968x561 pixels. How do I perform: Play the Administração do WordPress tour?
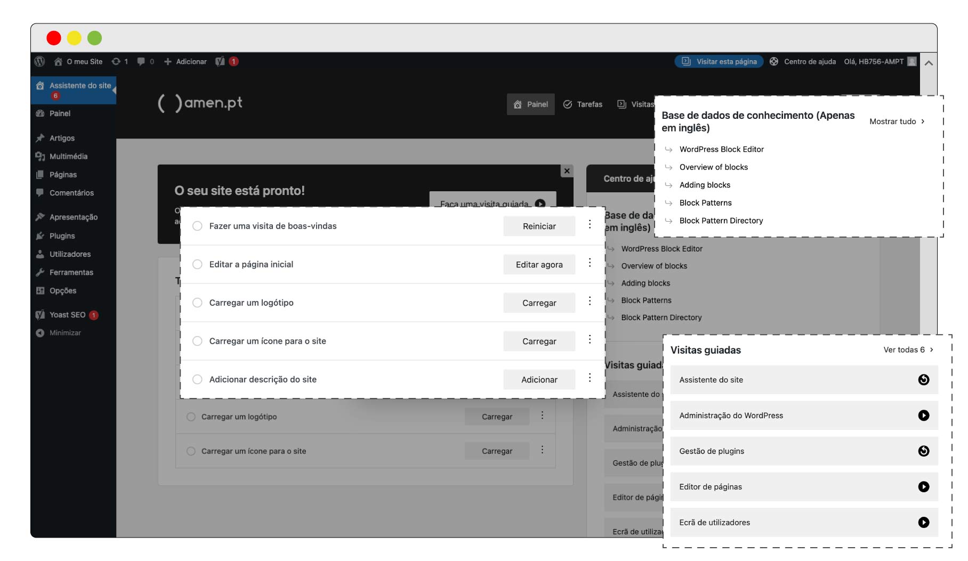coord(924,416)
